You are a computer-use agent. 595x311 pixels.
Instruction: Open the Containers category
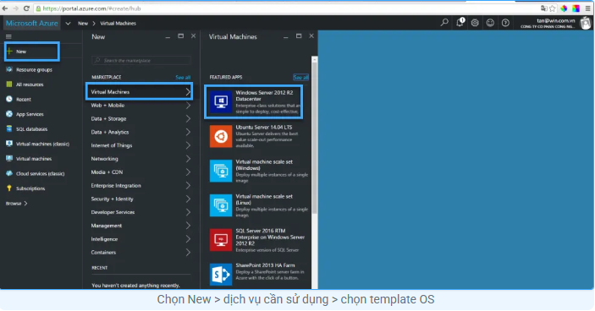(140, 253)
